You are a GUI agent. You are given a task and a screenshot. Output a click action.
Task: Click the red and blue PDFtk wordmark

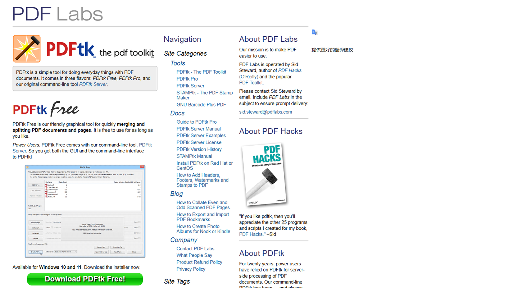tap(71, 49)
